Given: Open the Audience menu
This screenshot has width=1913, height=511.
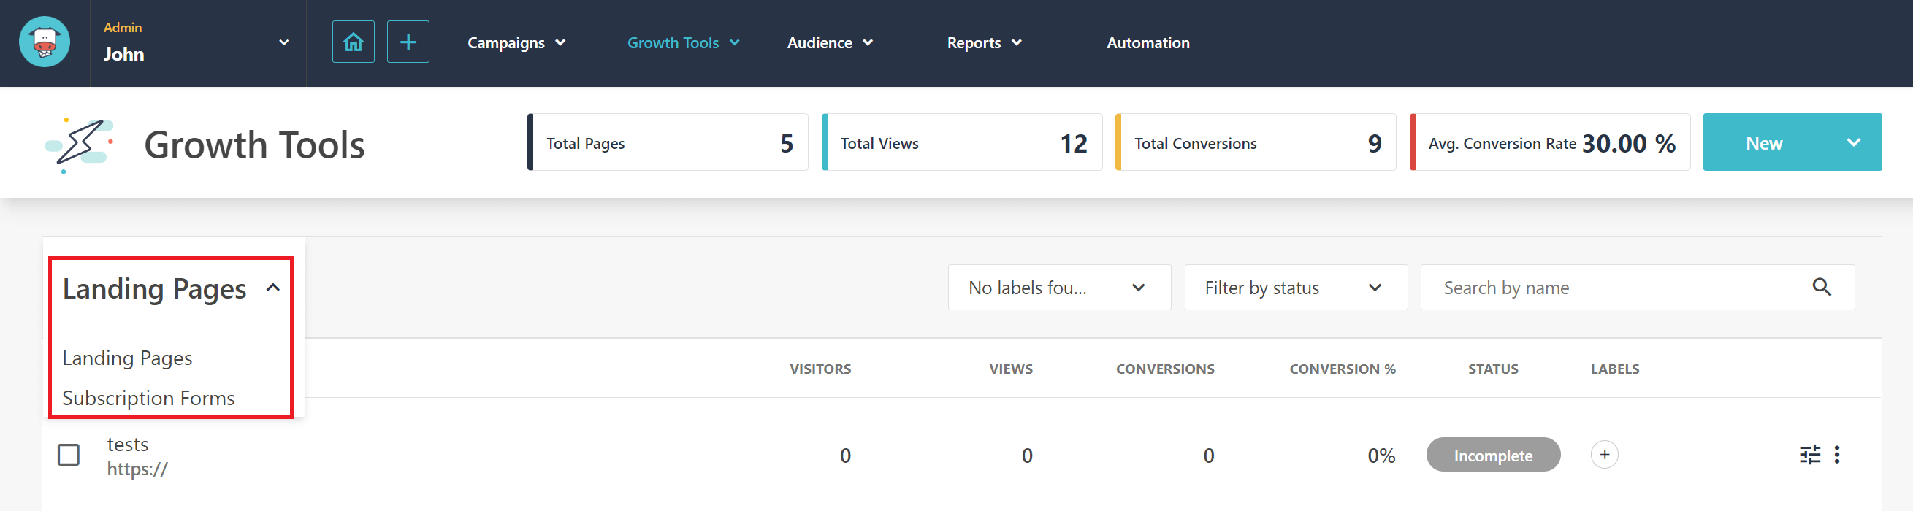Looking at the screenshot, I should pos(830,43).
